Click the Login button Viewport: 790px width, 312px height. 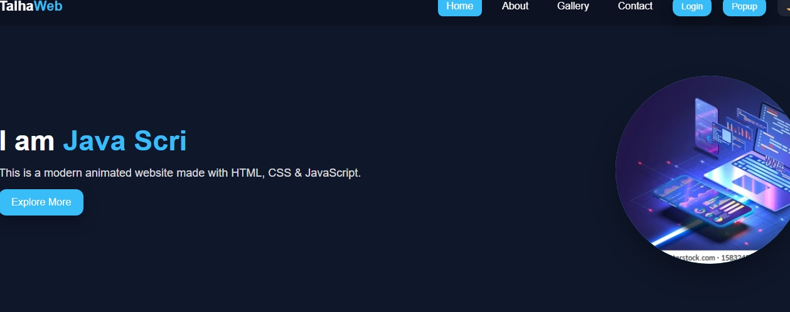click(x=692, y=7)
